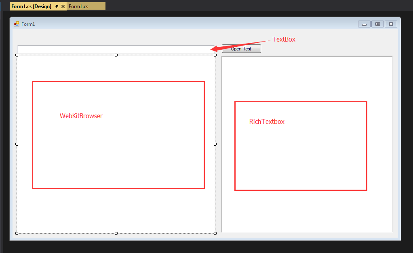Image resolution: width=413 pixels, height=253 pixels.
Task: Click the top-center handle of the WebKitBrowser
Action: coord(116,55)
